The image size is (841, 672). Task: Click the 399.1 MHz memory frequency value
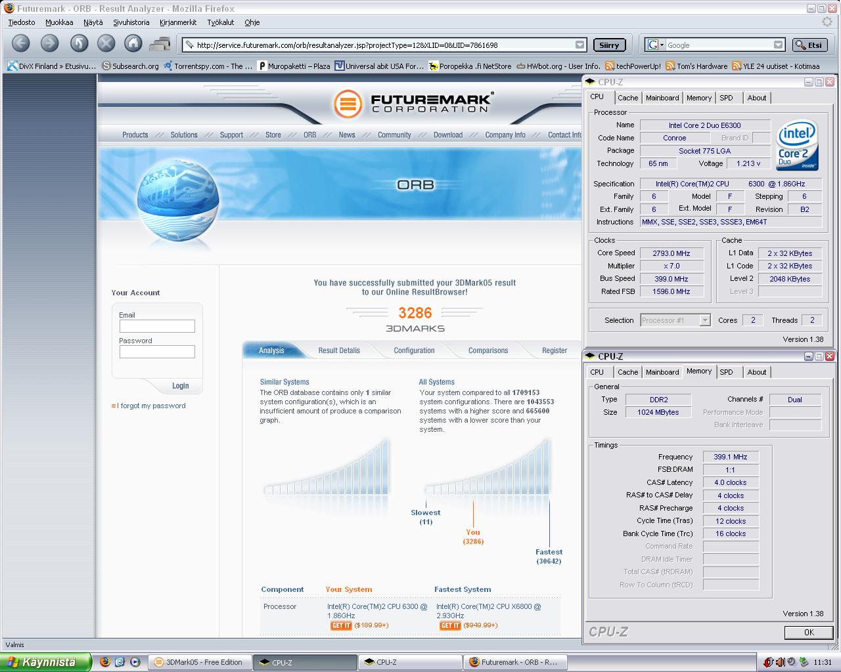coord(731,457)
